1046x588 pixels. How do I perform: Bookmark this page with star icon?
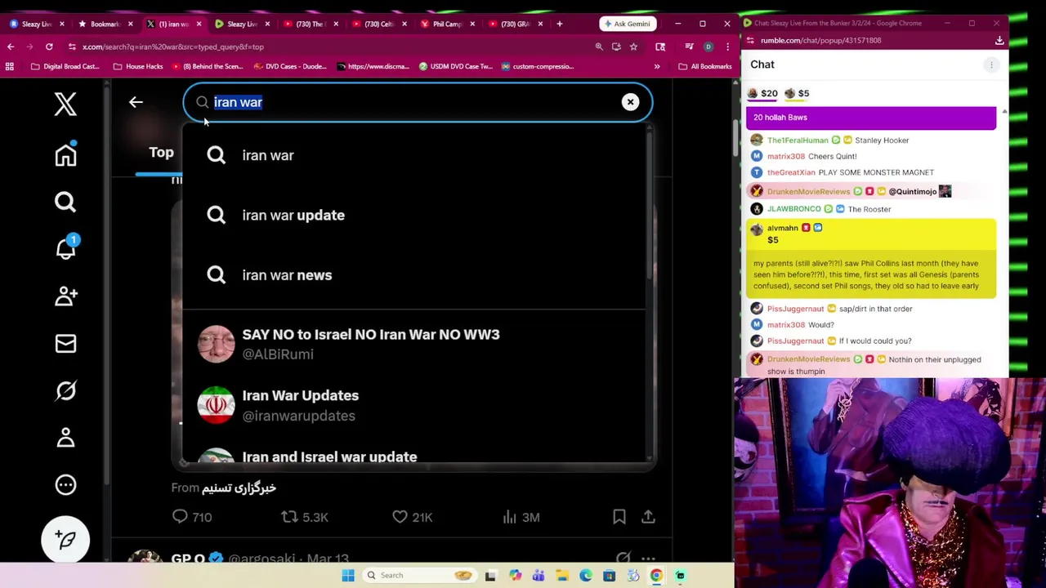coord(633,47)
